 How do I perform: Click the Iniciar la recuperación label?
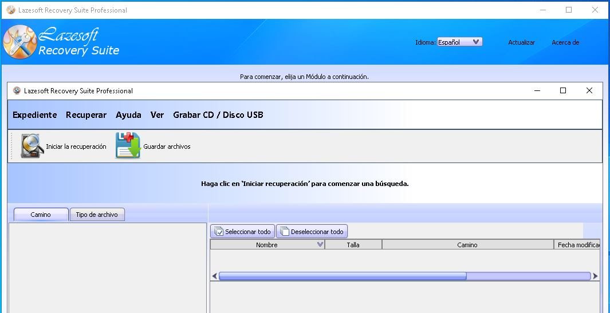[76, 146]
